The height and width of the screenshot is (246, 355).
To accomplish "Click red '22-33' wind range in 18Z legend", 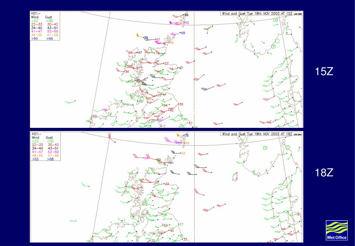I will 37,145.
